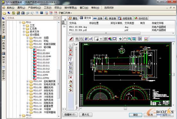Click the red X no-rotation icon
Viewport: 177px width, 119px height.
71,77
